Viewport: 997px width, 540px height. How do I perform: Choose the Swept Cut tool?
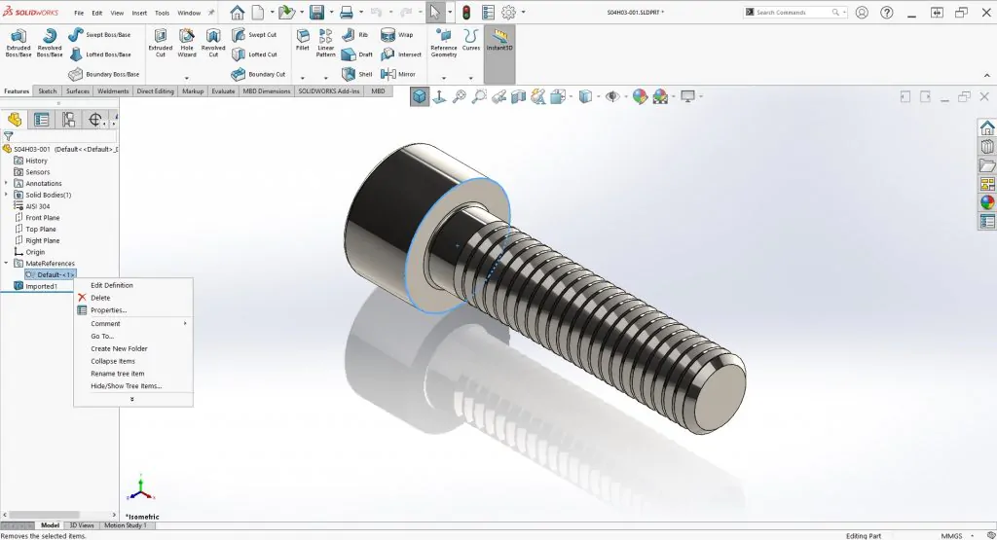(x=254, y=34)
